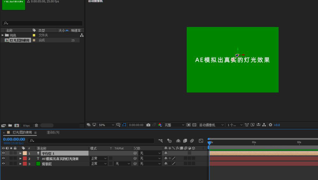
Task: Expand the AE模拟出真实的灯光效果 layer properties
Action: [20, 158]
